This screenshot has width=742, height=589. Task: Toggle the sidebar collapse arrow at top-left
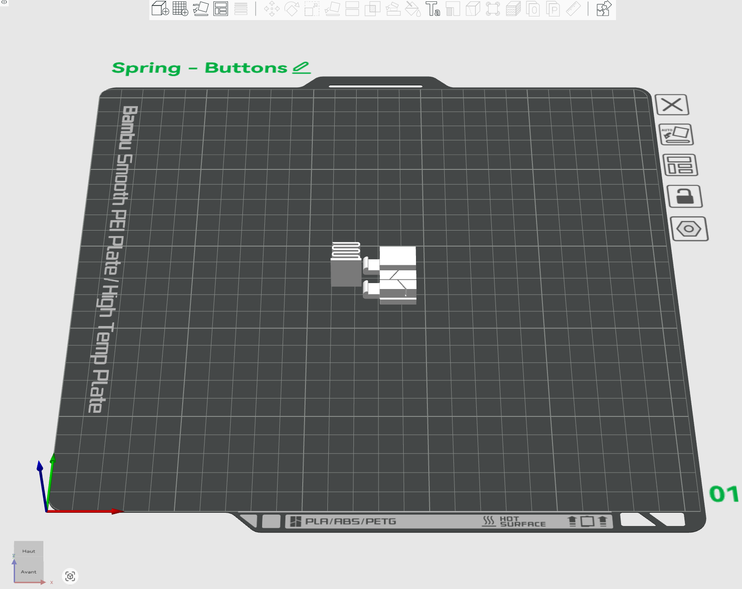4,2
